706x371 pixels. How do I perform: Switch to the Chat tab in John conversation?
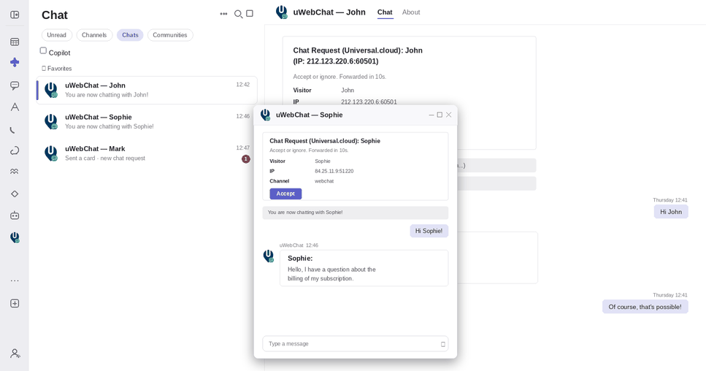click(x=385, y=12)
